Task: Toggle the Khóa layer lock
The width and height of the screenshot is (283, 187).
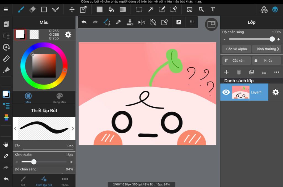Action: (x=266, y=60)
